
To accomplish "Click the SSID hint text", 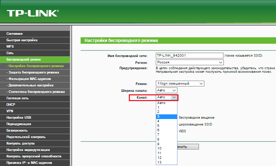I will 244,56.
